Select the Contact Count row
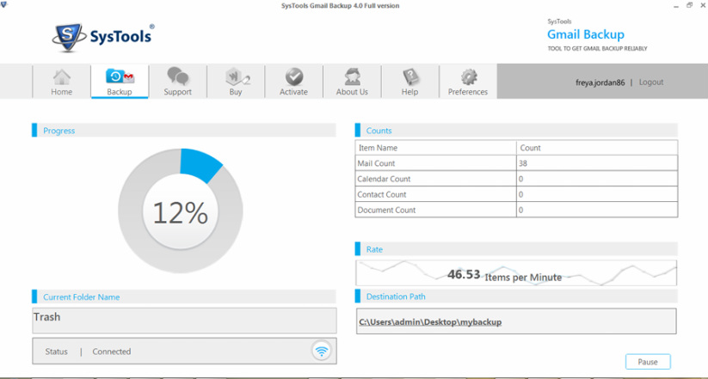This screenshot has width=708, height=379. pos(516,194)
